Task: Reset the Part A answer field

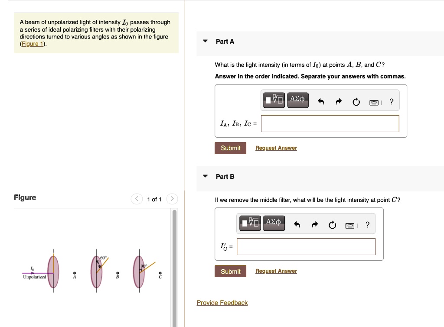Action: (356, 102)
